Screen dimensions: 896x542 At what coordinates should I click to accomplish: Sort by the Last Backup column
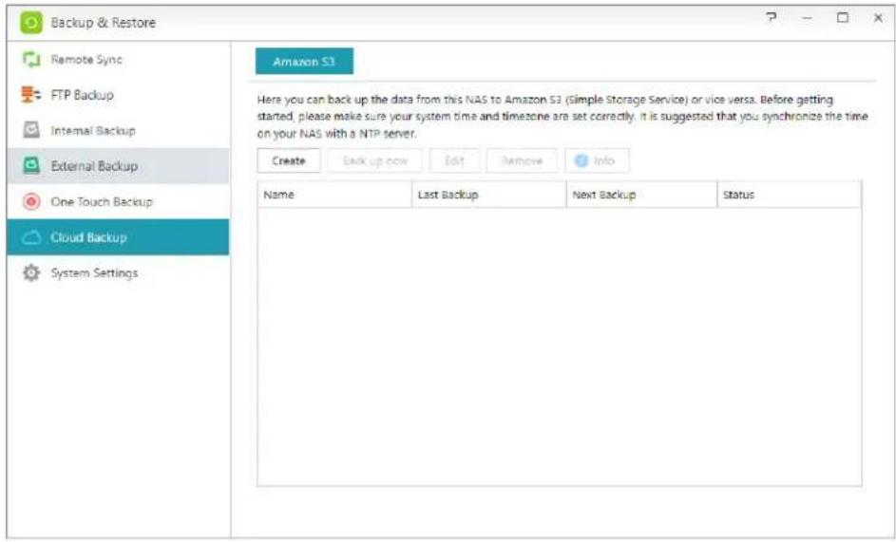[488, 195]
